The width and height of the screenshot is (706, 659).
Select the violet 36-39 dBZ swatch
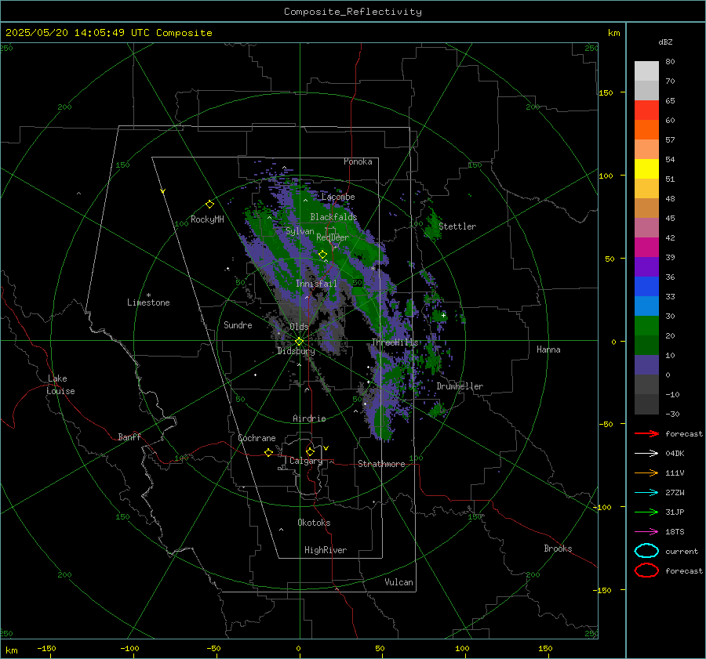(x=646, y=267)
